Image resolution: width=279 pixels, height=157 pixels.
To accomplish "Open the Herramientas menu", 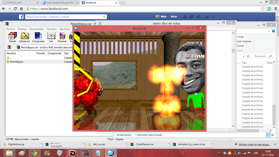I will click(x=37, y=29).
